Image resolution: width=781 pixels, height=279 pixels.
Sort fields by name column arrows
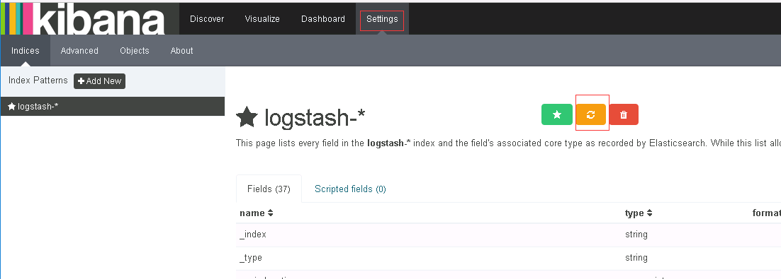coord(271,213)
